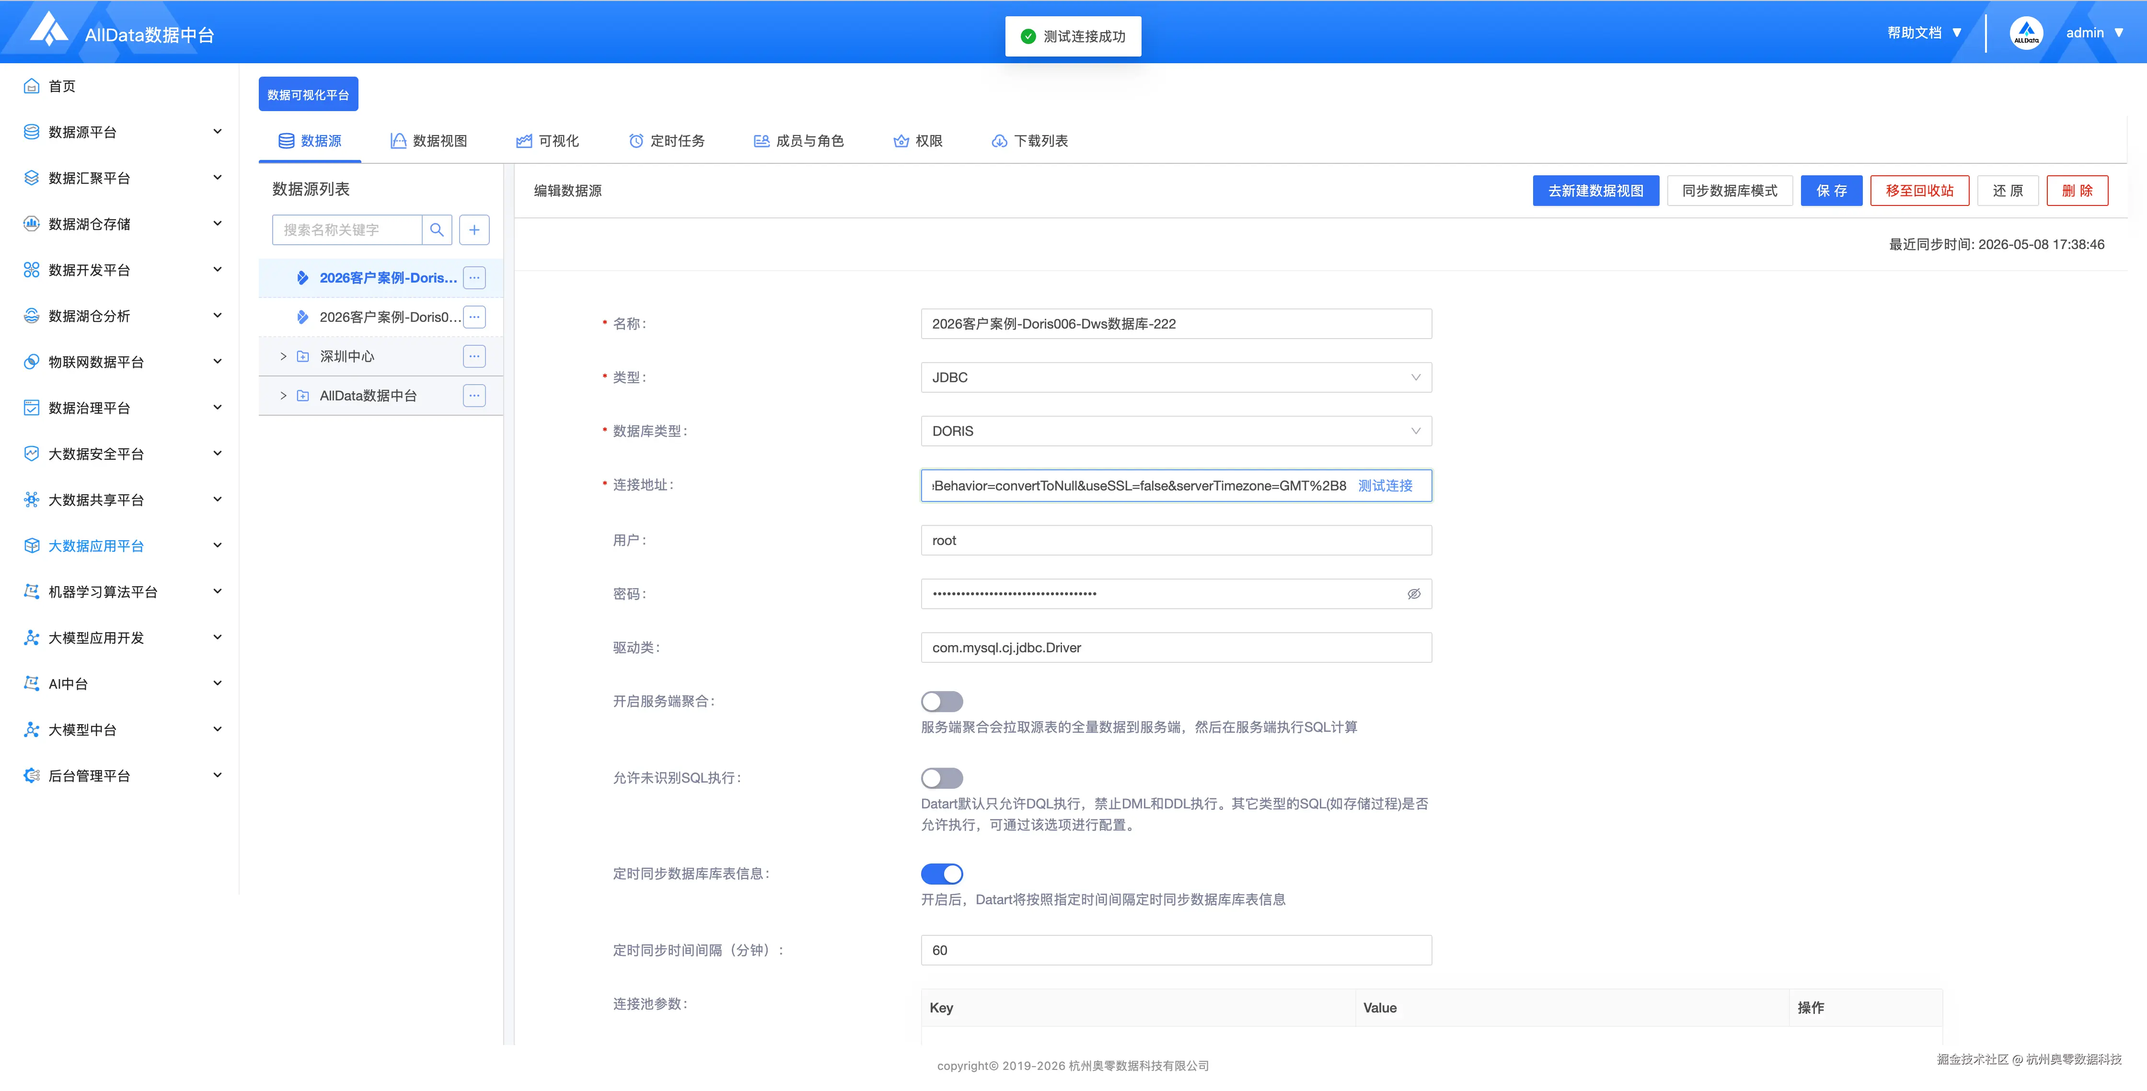Open more options for selected 2026客户案例-Doris… item
The height and width of the screenshot is (1091, 2147).
[474, 277]
